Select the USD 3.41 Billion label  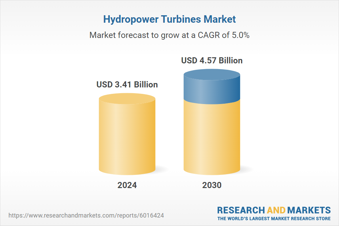[127, 84]
